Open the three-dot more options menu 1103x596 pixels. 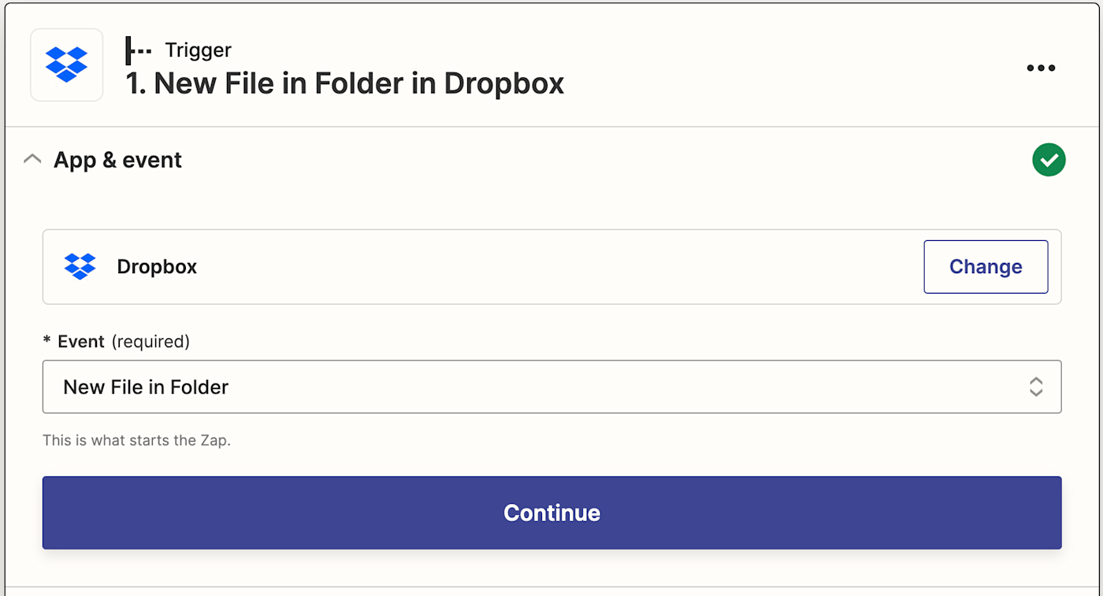point(1041,68)
